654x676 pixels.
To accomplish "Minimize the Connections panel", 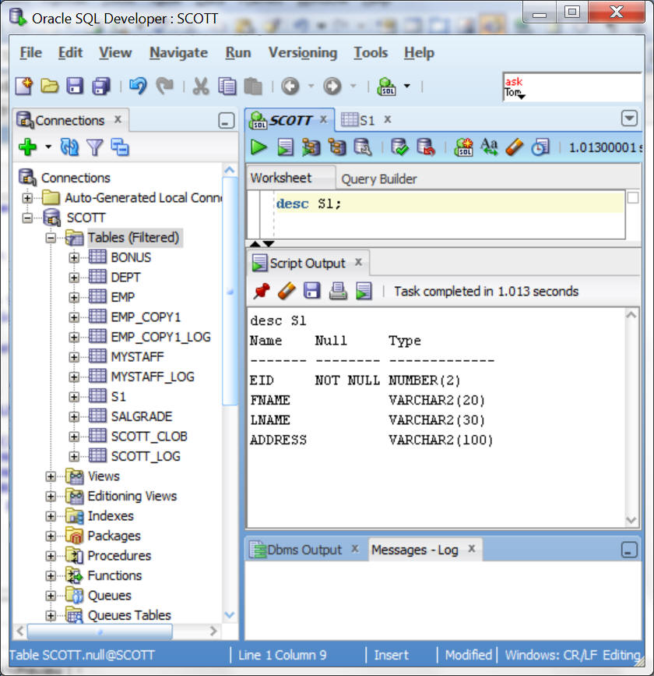I will (x=226, y=121).
